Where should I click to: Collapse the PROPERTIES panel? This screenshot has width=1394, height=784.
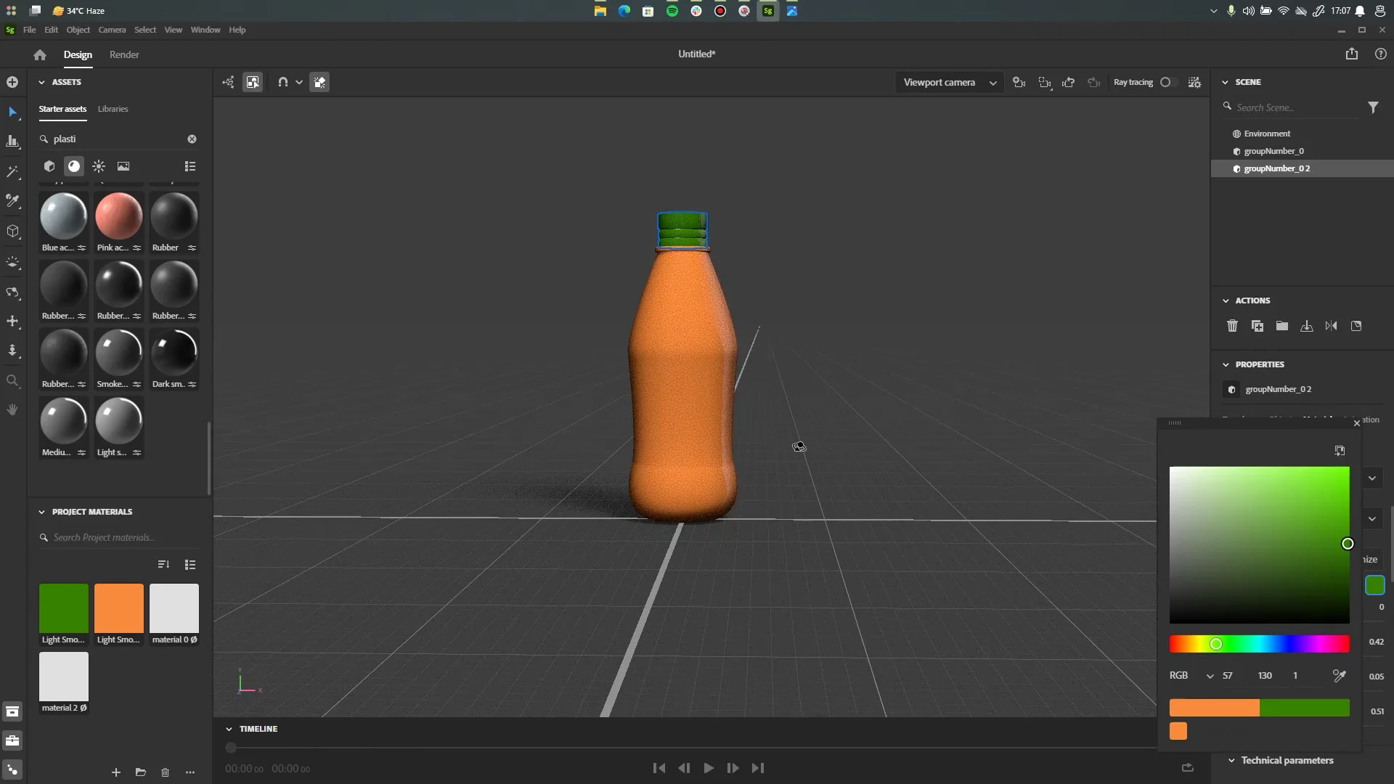point(1226,364)
